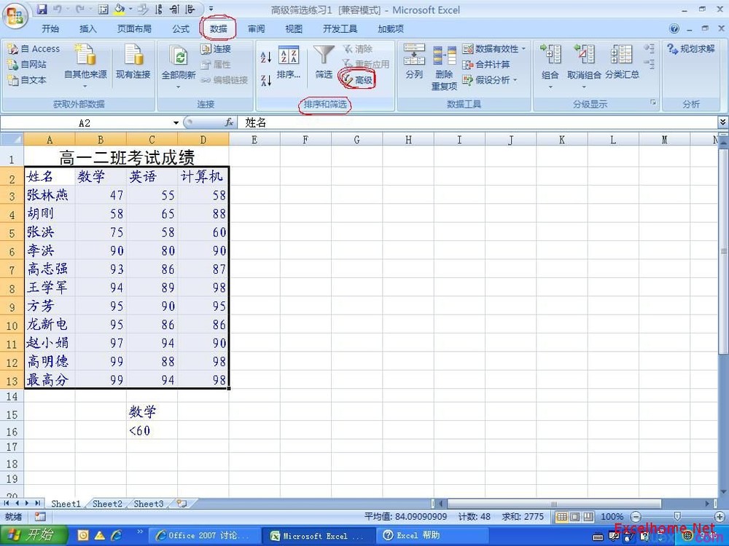Click Zoom In plus button
Viewport: 729px width, 546px height.
click(719, 517)
